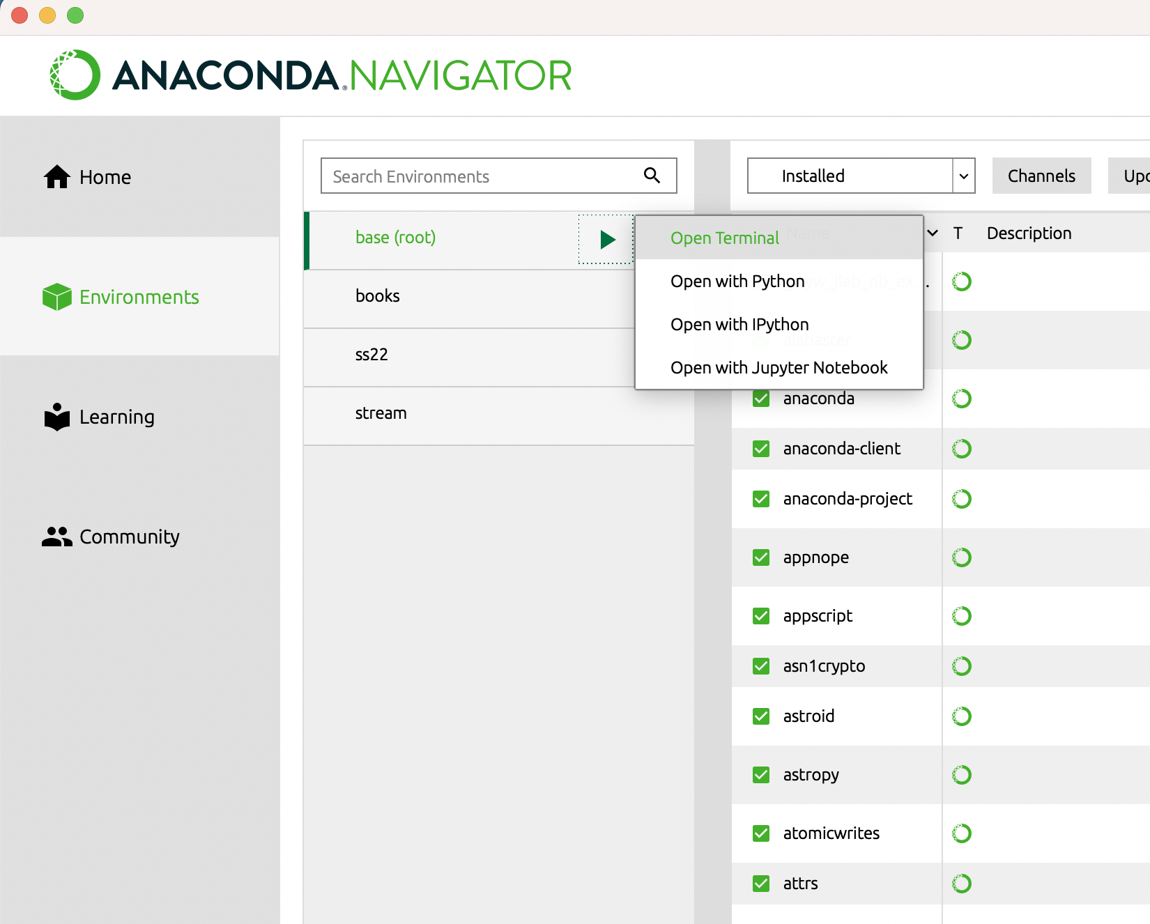Click type circle icon beside anaconda-client
Image resolution: width=1150 pixels, height=924 pixels.
pos(962,449)
